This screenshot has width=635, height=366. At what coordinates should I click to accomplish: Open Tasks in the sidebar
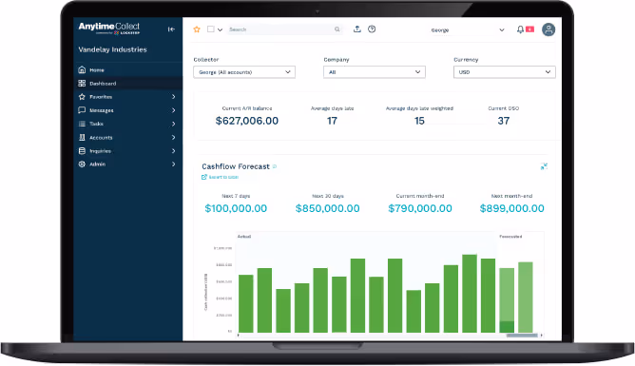(x=127, y=124)
